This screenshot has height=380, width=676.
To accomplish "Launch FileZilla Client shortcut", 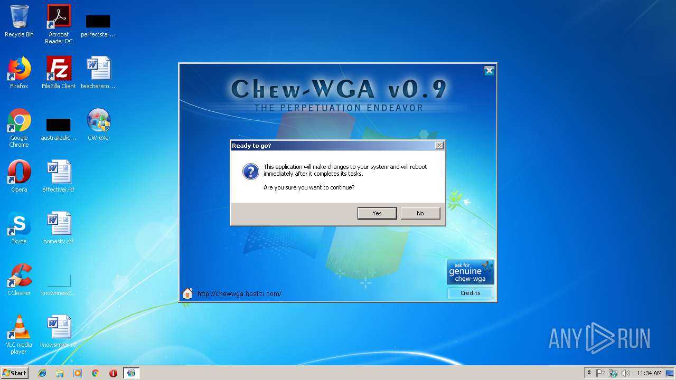I will (x=59, y=73).
